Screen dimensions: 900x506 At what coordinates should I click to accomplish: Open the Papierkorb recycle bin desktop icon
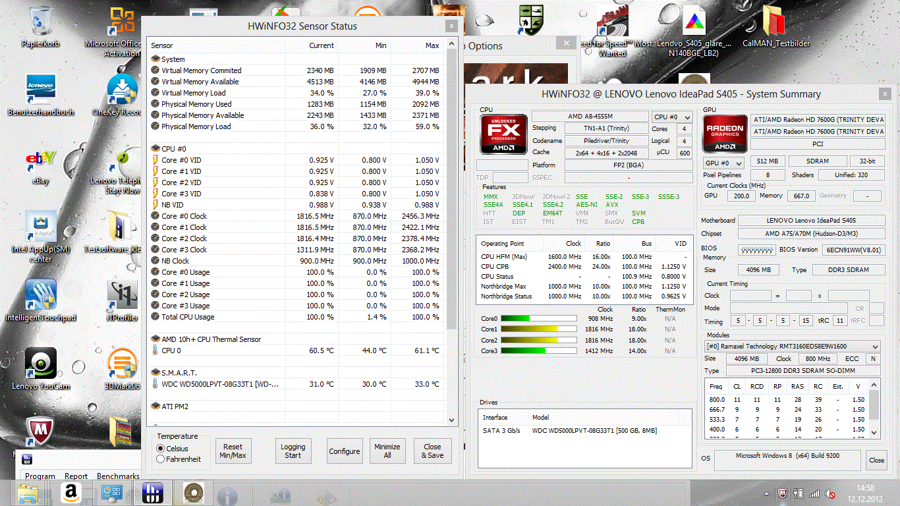[40, 26]
